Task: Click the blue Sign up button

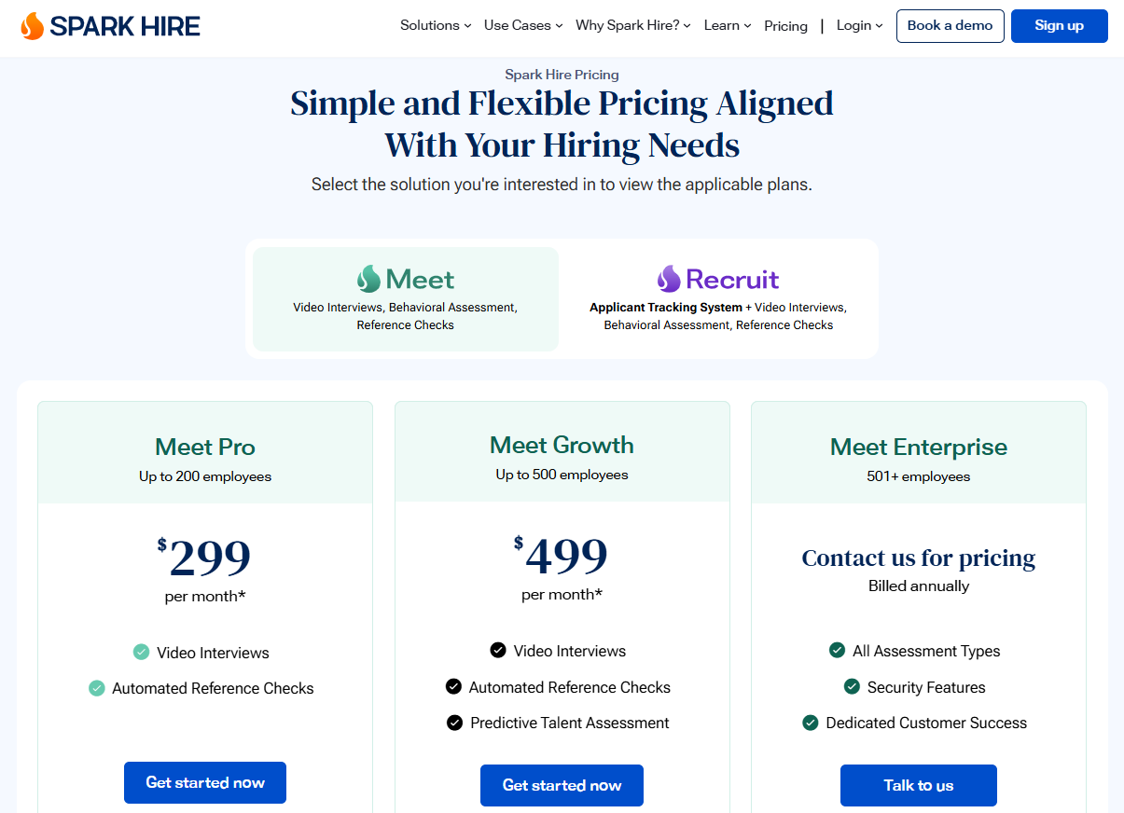Action: pos(1059,26)
